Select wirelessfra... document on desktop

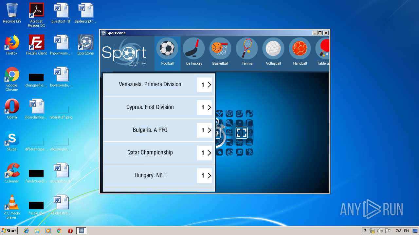point(61,205)
